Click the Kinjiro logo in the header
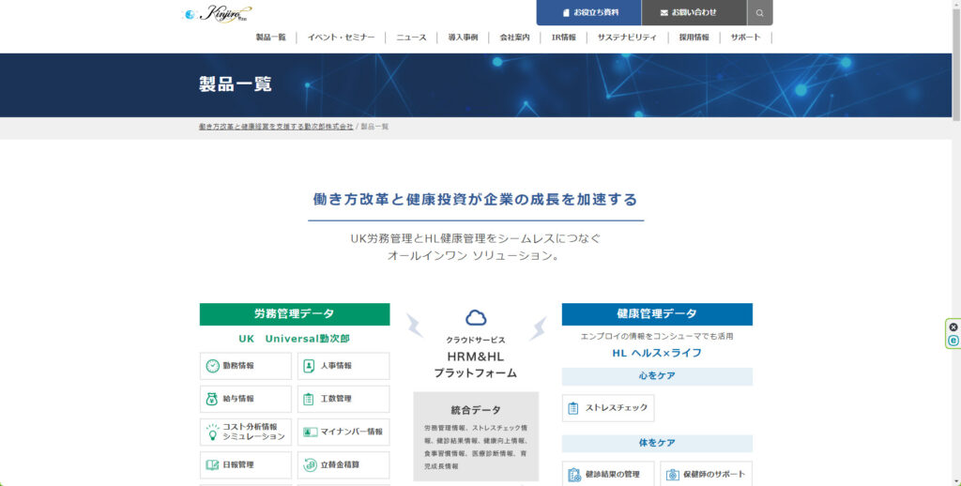This screenshot has width=961, height=486. (x=217, y=13)
